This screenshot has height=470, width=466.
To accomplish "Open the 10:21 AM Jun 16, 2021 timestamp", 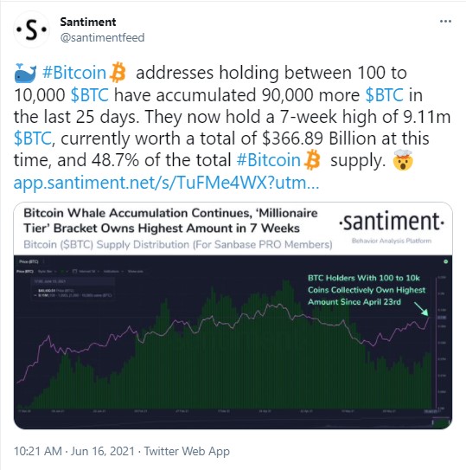I will tap(74, 451).
